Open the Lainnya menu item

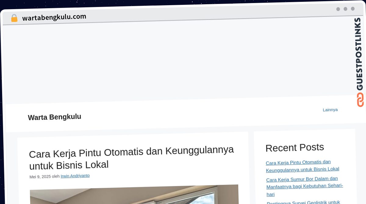[330, 110]
